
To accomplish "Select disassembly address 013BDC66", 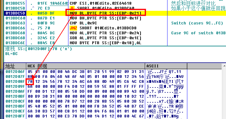I will (15, 28).
